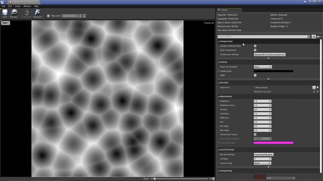Open the Edit menu
This screenshot has width=323, height=181.
[x=10, y=6]
